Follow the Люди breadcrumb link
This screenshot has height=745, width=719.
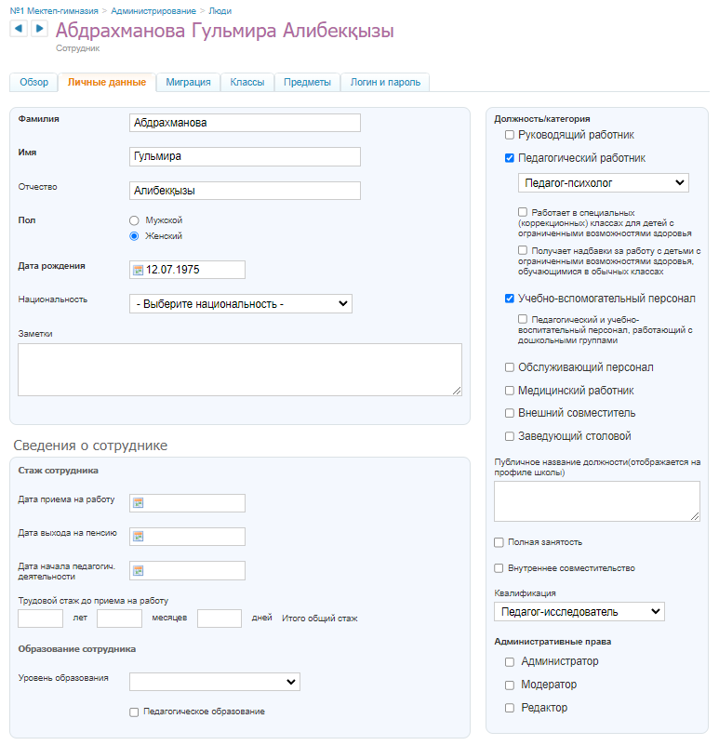point(220,9)
